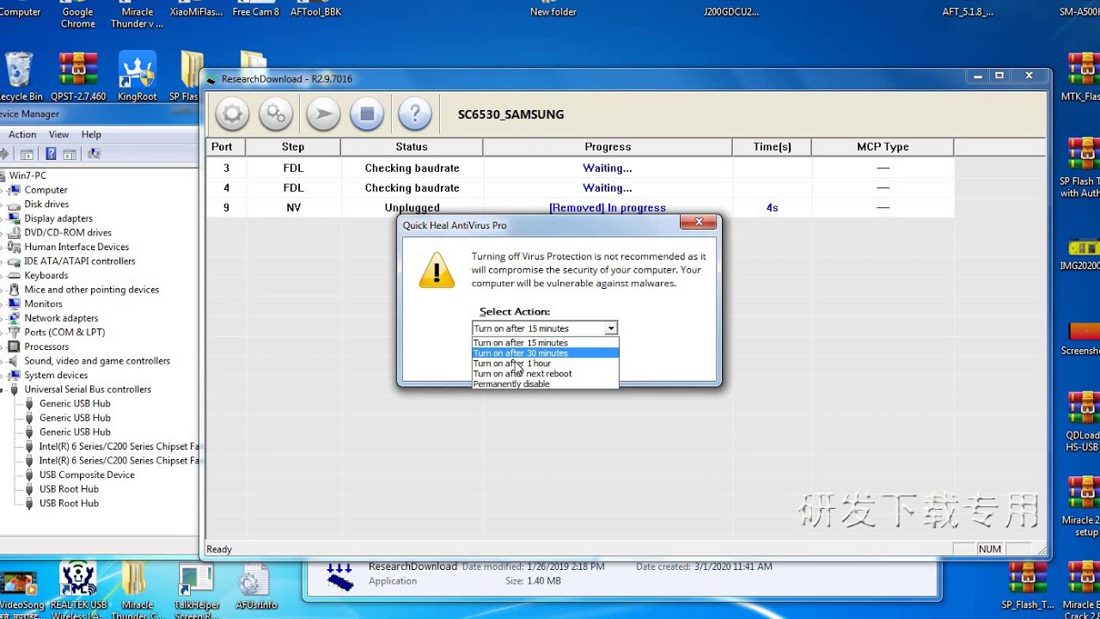Click 'NUM' status bar indicator
Viewport: 1100px width, 619px height.
(x=990, y=549)
